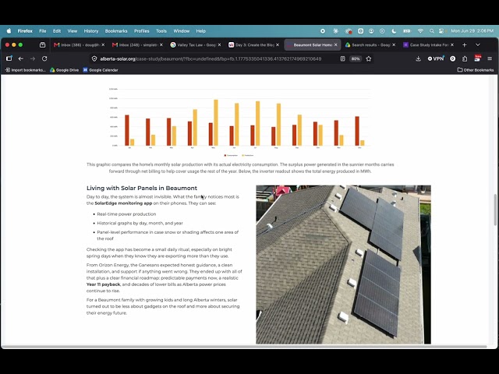The height and width of the screenshot is (374, 499).
Task: Open the Other Bookmarks folder
Action: (x=476, y=70)
